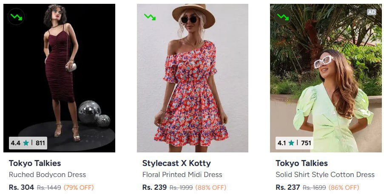Click price-drop icon on Ruched Bodycon Dress
The height and width of the screenshot is (194, 384).
(17, 17)
